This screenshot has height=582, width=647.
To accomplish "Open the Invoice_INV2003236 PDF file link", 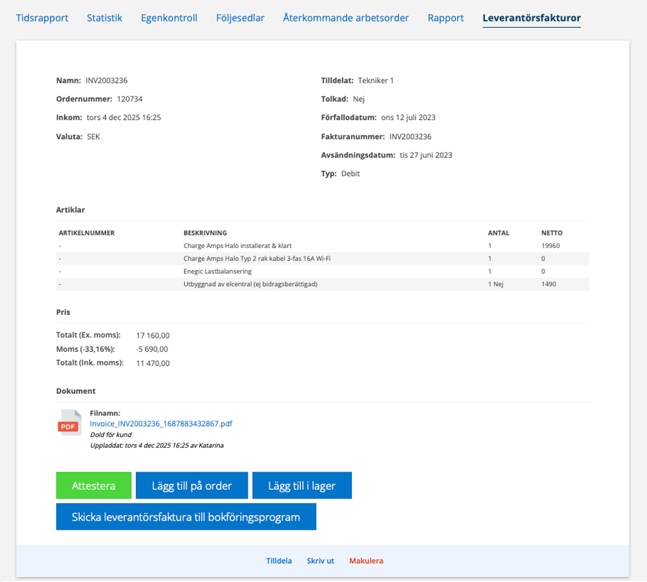I will coord(161,424).
